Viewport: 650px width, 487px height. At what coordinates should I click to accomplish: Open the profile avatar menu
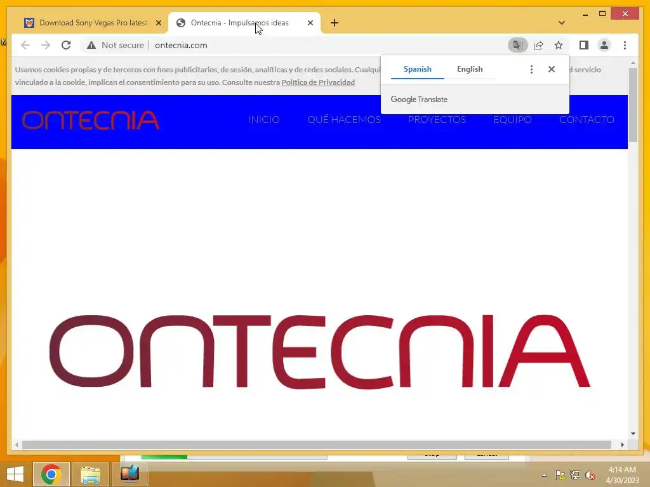coord(604,45)
